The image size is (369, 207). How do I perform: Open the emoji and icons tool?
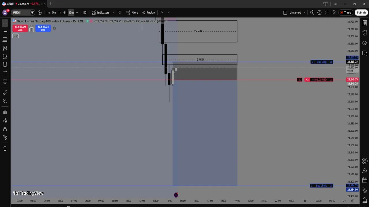coord(5,81)
